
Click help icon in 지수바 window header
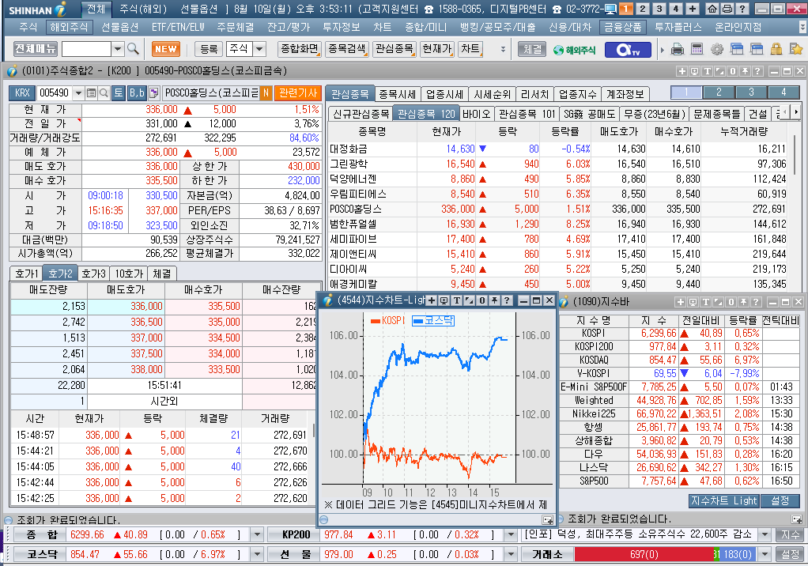[756, 302]
